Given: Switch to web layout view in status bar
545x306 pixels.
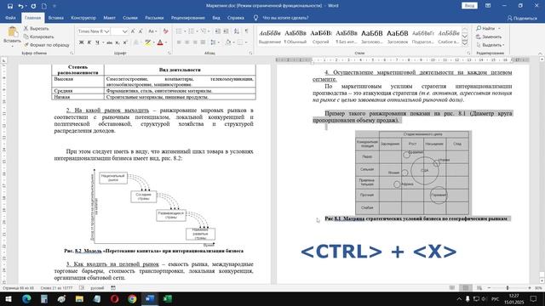Looking at the screenshot, I should 479,288.
